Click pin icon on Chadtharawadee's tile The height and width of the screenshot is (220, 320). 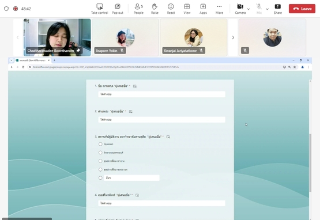click(x=78, y=50)
